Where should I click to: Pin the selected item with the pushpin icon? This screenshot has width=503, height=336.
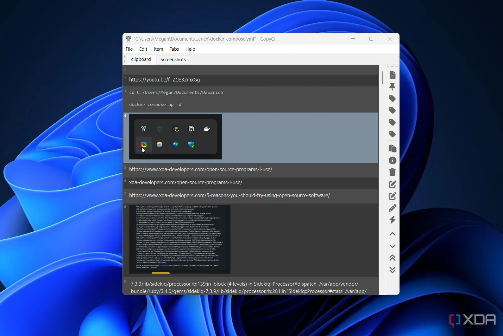(x=392, y=87)
